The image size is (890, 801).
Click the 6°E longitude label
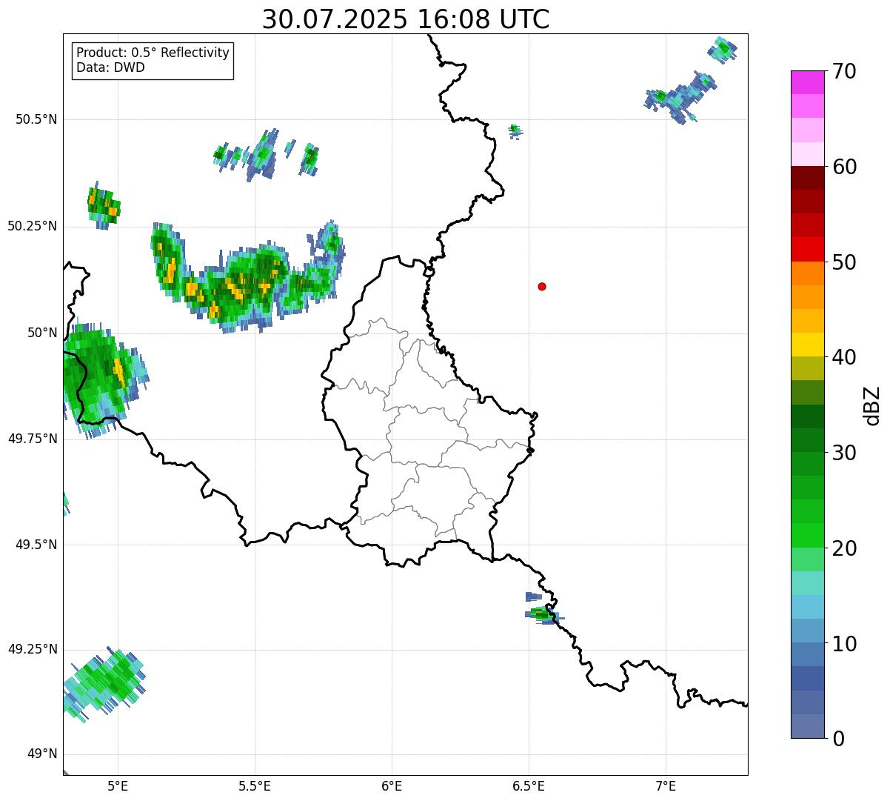point(392,785)
